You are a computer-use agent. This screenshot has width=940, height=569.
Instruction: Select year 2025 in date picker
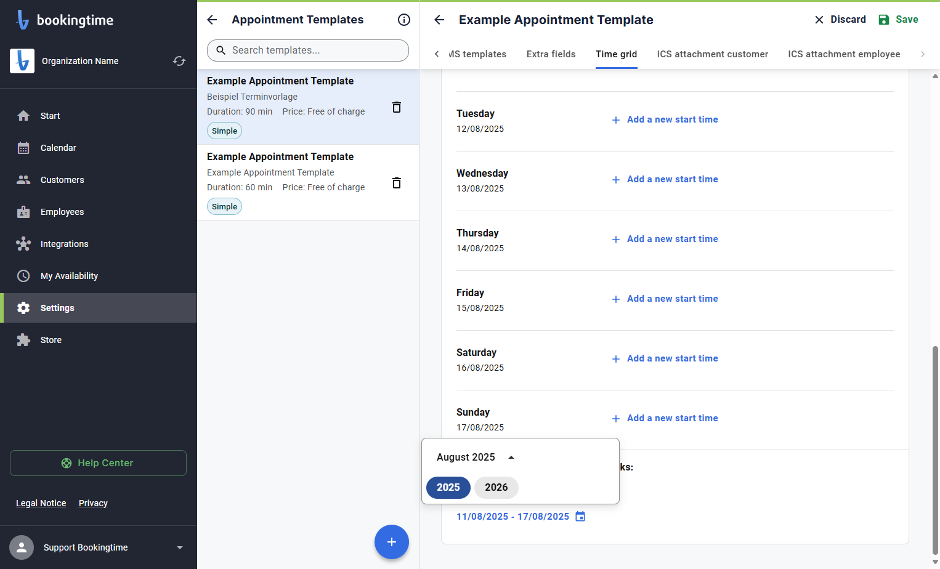point(448,487)
